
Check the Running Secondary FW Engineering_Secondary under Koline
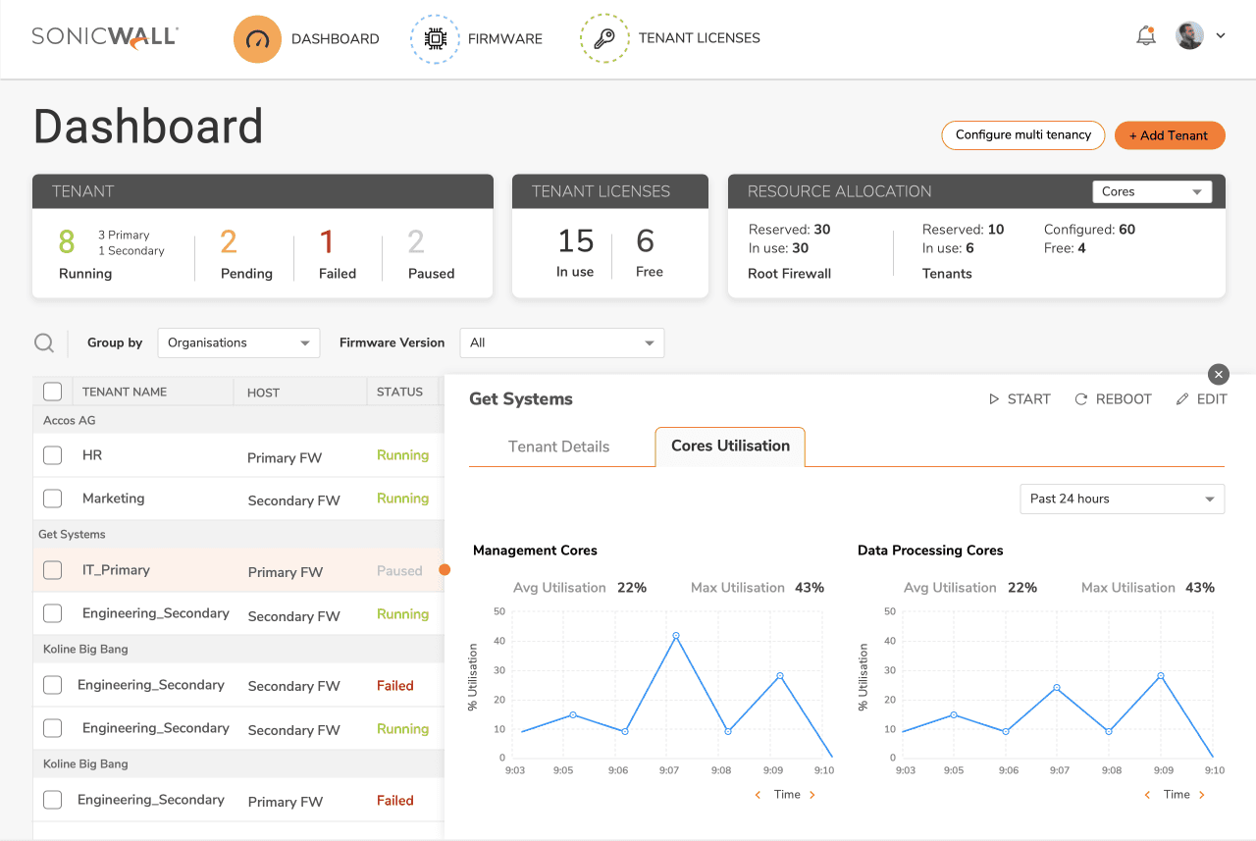click(x=53, y=728)
